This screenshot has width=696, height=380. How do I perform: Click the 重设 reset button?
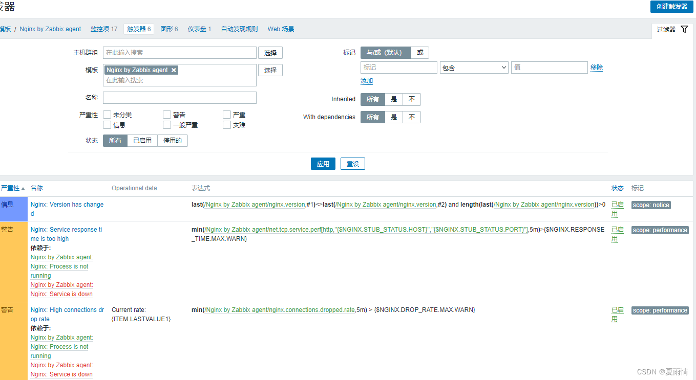(x=353, y=164)
